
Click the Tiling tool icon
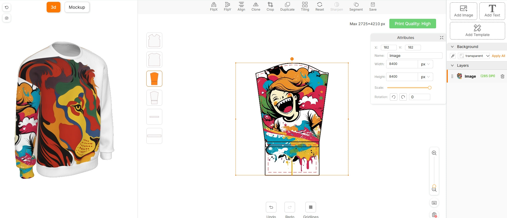pyautogui.click(x=305, y=7)
